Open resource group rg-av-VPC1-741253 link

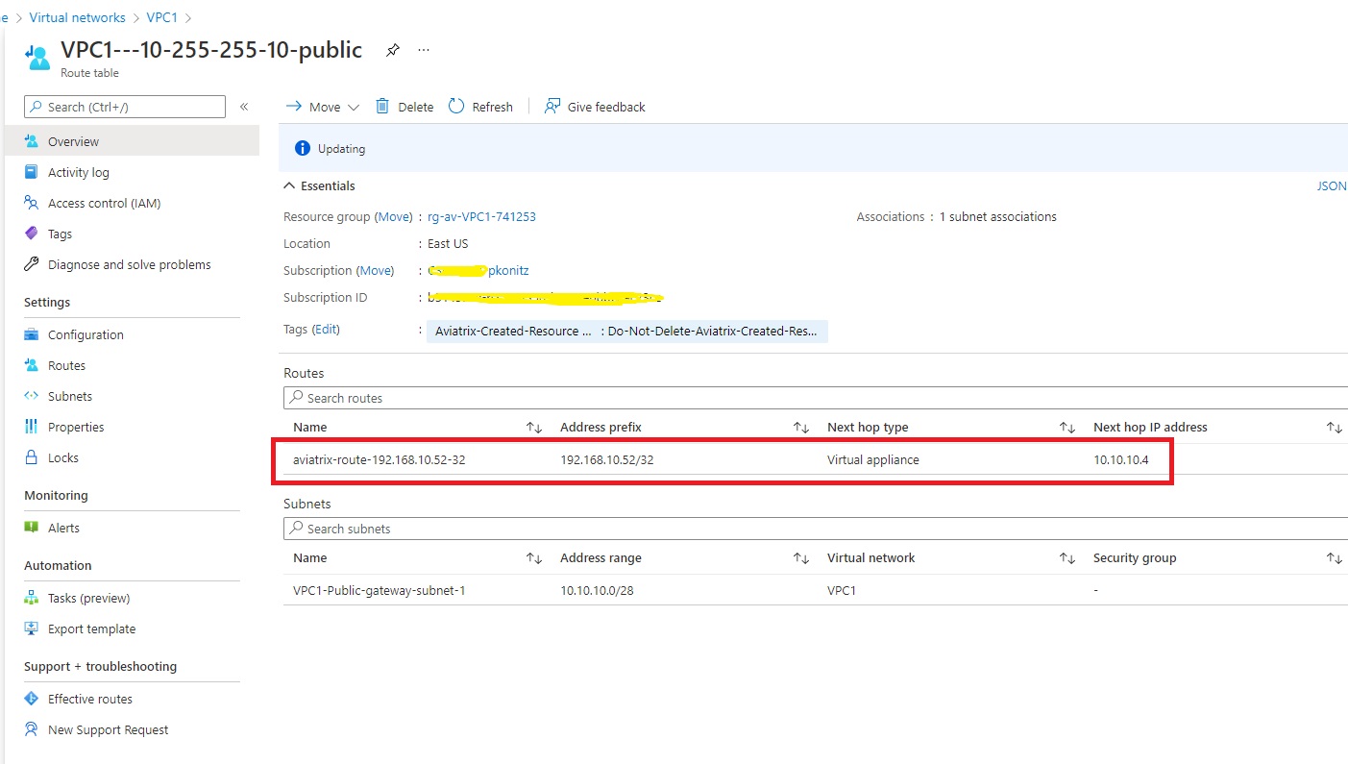(481, 216)
